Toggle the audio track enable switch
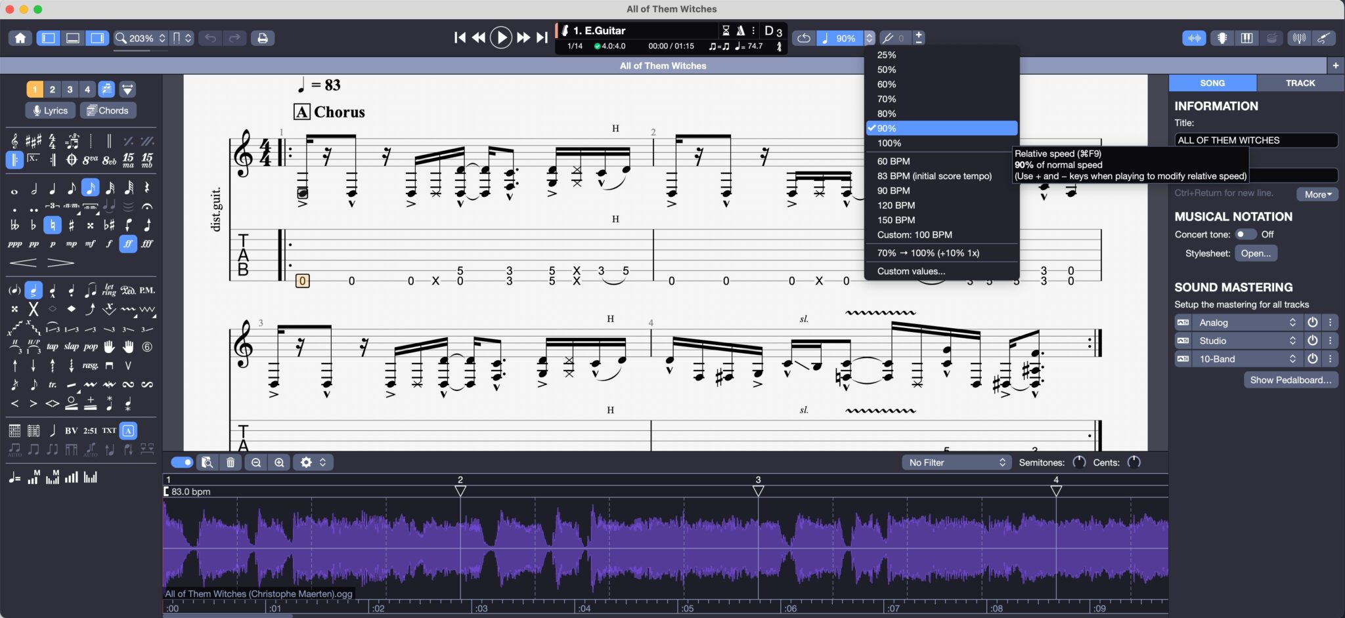The image size is (1345, 618). [x=182, y=463]
